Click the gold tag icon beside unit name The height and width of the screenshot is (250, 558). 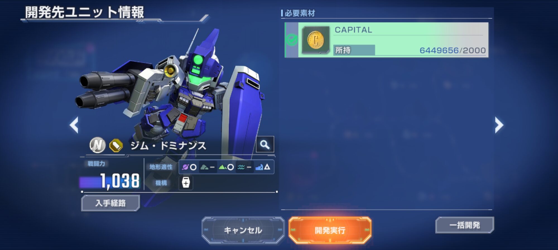(116, 145)
